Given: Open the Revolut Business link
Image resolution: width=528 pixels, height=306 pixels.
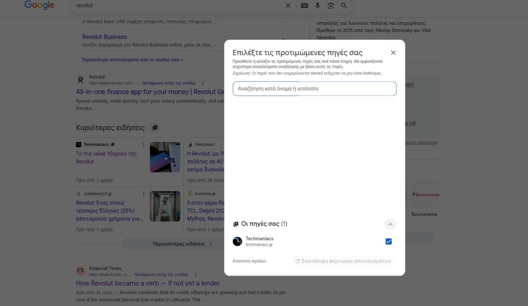Looking at the screenshot, I should tap(104, 36).
